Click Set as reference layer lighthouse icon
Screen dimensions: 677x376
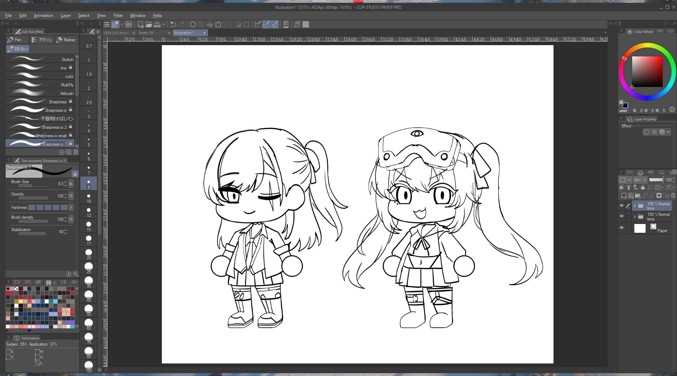pyautogui.click(x=628, y=188)
